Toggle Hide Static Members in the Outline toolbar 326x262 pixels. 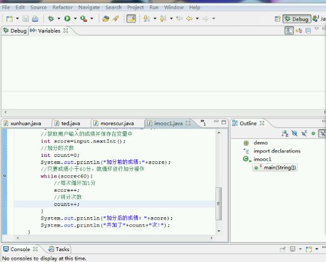pos(304,133)
